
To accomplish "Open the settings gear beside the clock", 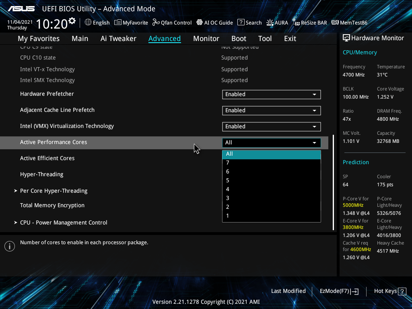I will (72, 21).
